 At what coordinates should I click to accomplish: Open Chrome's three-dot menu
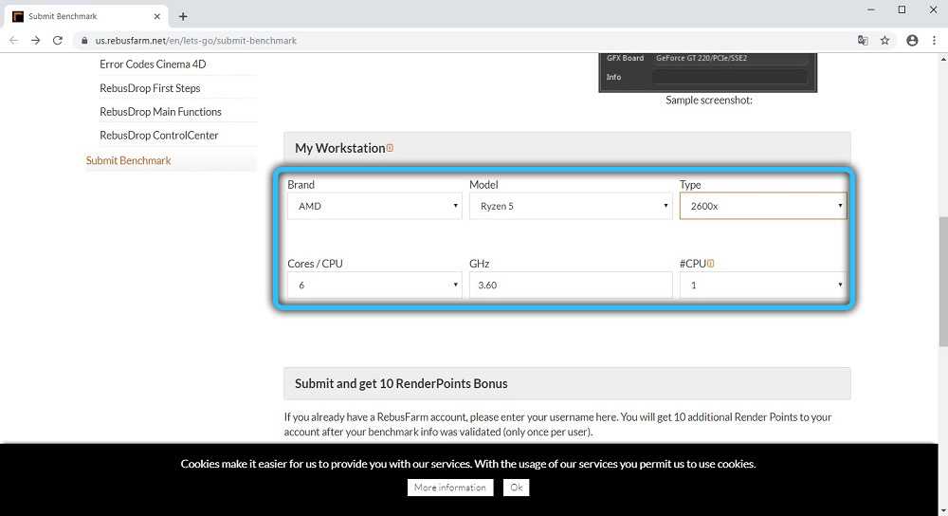tap(934, 41)
